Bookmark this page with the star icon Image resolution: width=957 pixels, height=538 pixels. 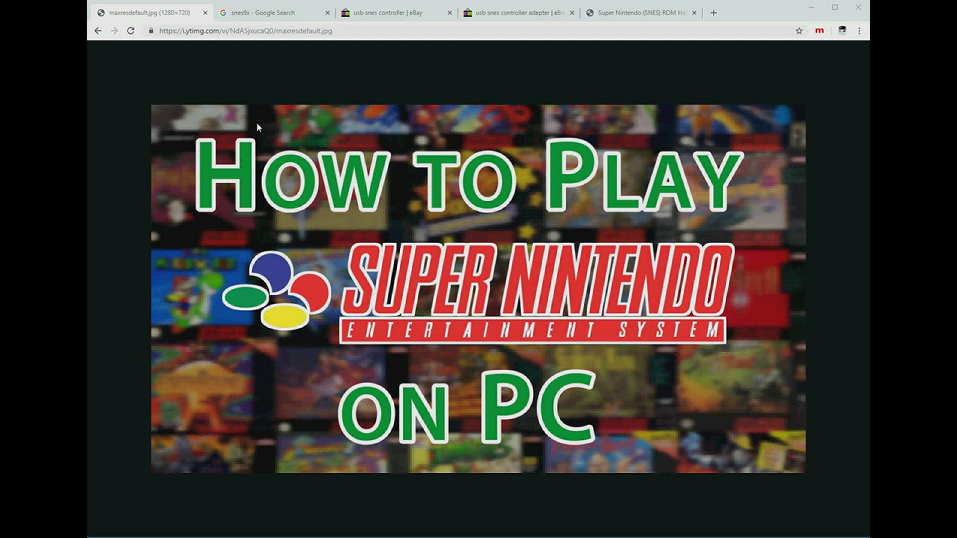[799, 31]
